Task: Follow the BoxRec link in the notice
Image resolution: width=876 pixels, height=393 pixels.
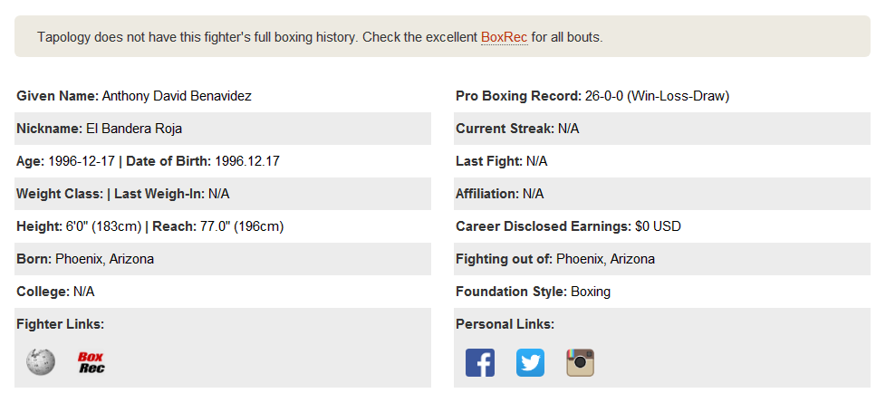Action: click(x=504, y=37)
